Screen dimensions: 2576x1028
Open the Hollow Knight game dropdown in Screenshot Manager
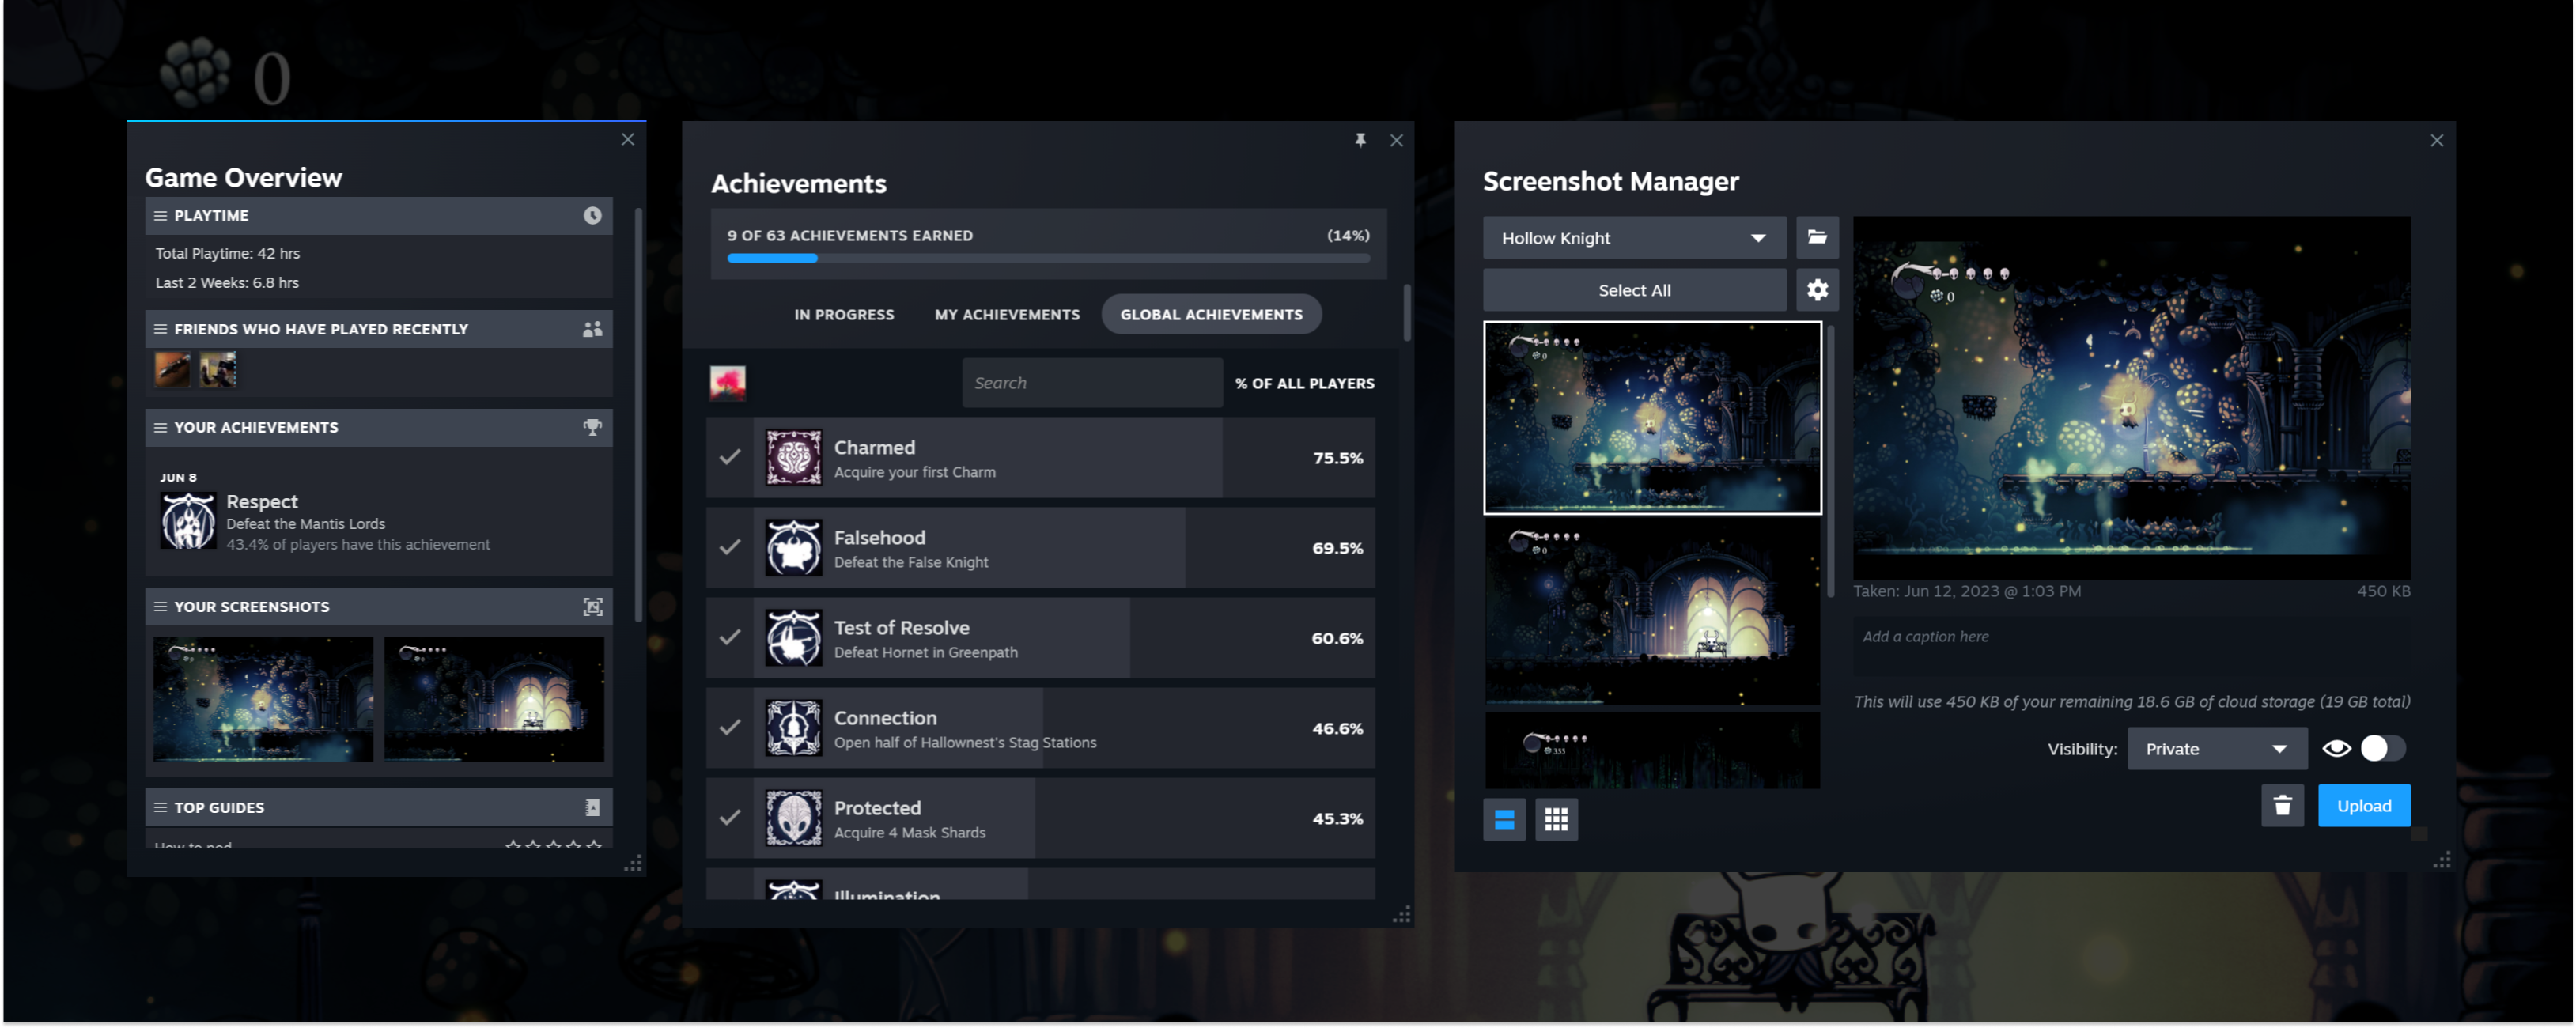coord(1628,236)
